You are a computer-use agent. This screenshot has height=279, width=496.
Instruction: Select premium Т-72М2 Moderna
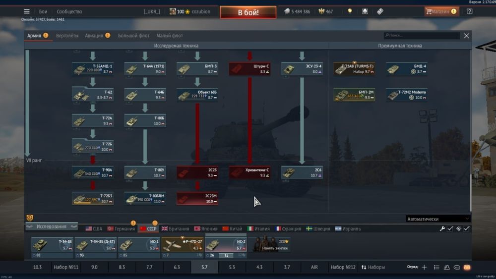coord(407,95)
